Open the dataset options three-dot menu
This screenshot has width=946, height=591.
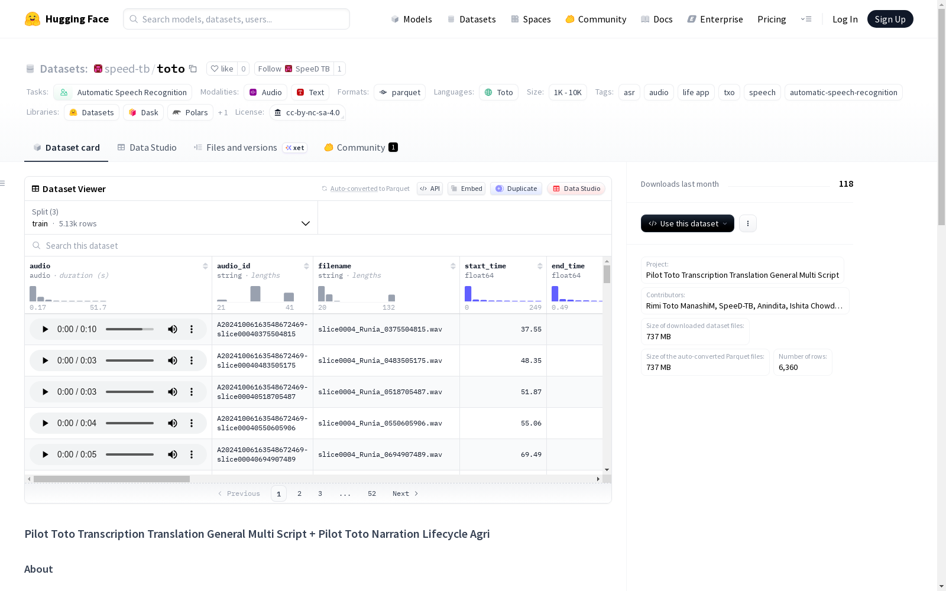[748, 223]
